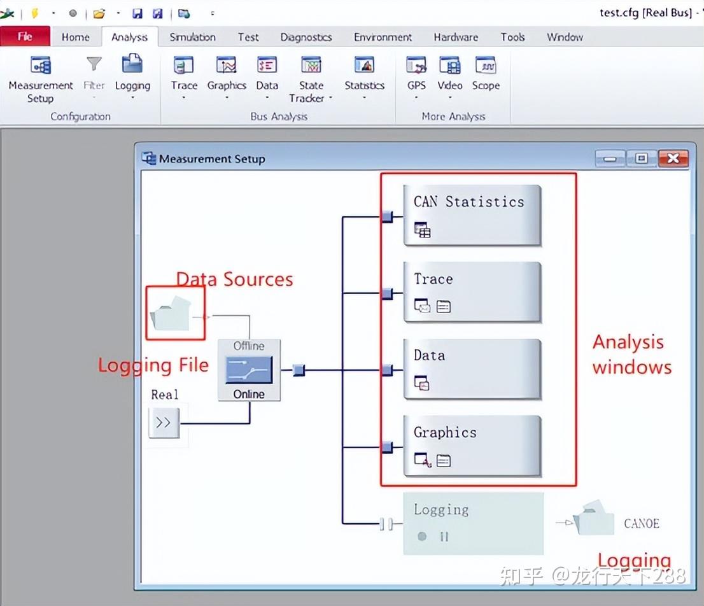This screenshot has width=704, height=606.
Task: Expand the Video dropdown arrow
Action: (450, 97)
